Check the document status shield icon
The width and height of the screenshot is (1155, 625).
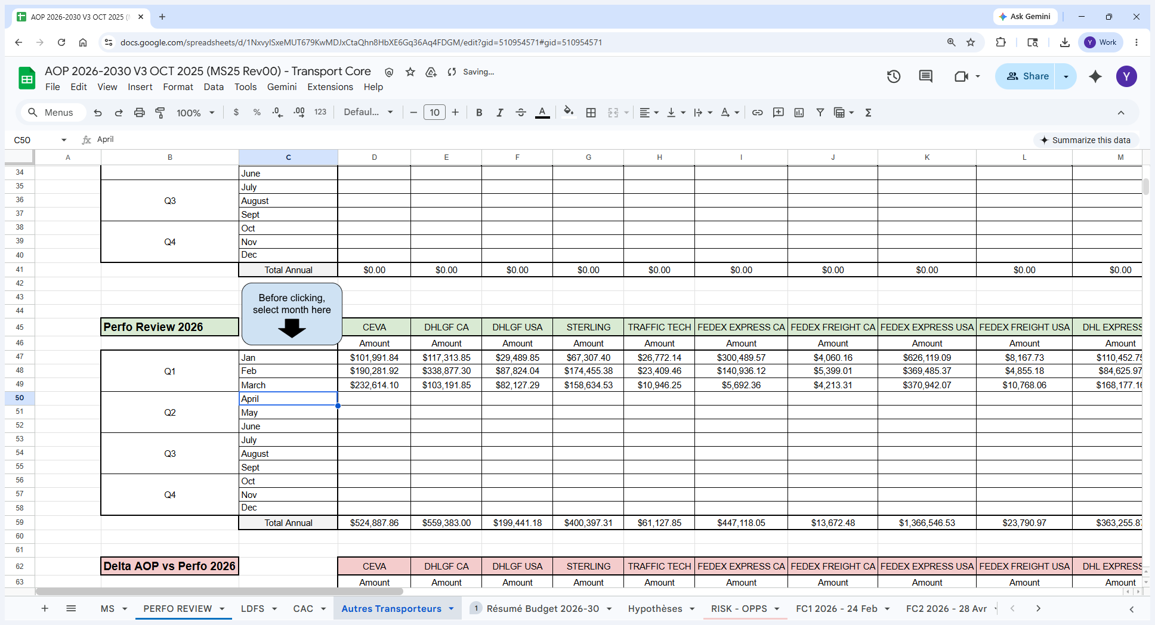click(x=389, y=72)
